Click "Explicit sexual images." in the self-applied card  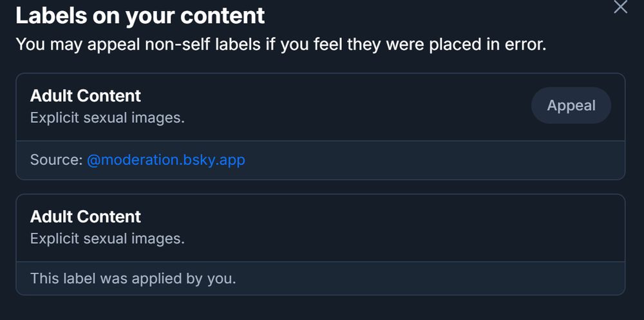[108, 239]
